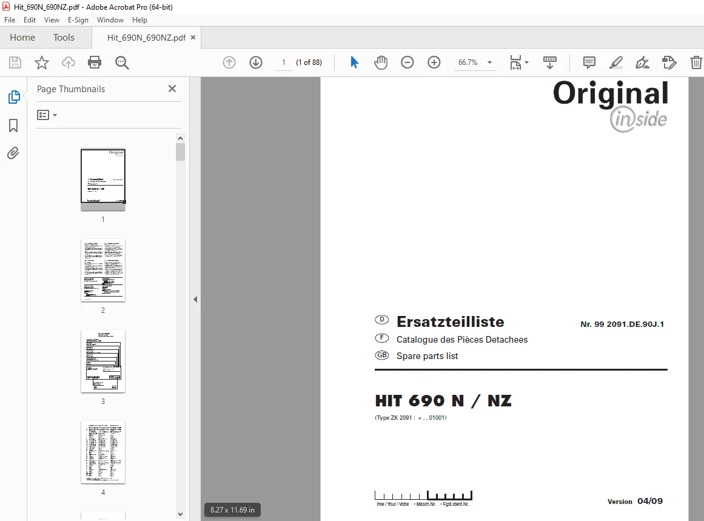The image size is (704, 521).
Task: Click thumbnails scrollbar down arrow
Action: 180,514
